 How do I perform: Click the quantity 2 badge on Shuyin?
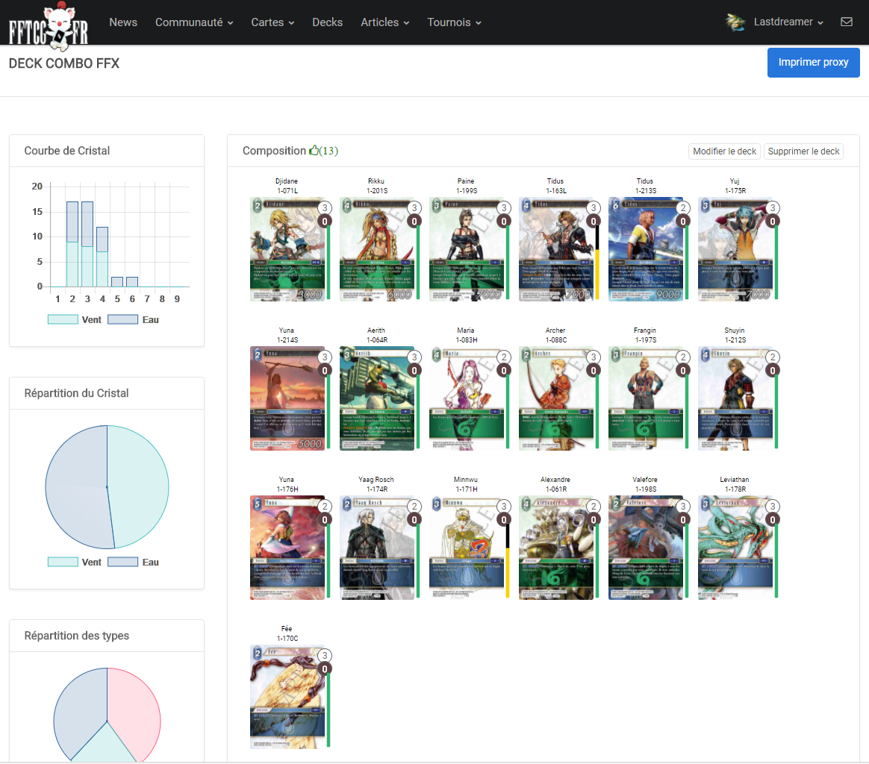tap(773, 357)
